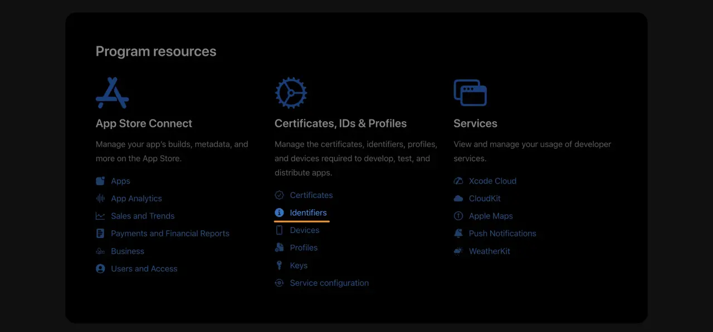Viewport: 713px width, 332px height.
Task: Open Service configuration
Action: pyautogui.click(x=329, y=283)
